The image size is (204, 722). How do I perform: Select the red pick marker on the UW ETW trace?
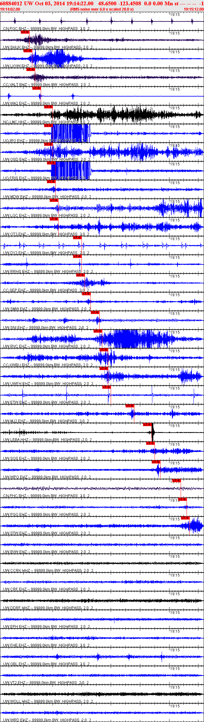pyautogui.click(x=107, y=387)
